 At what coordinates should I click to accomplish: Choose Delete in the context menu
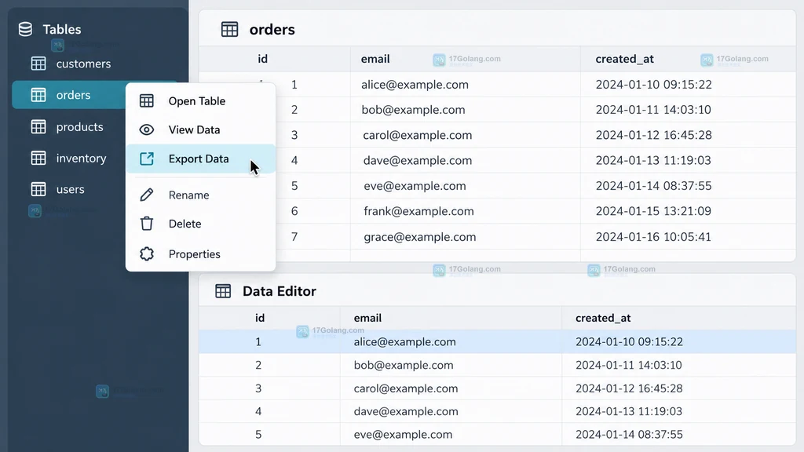(x=200, y=224)
